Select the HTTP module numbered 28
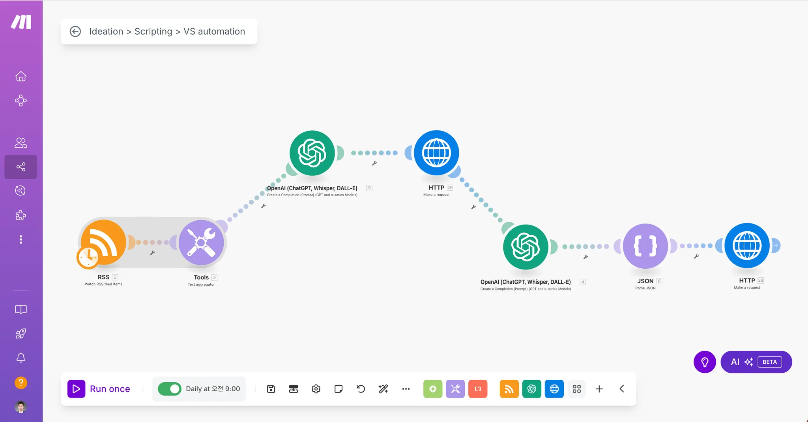This screenshot has height=422, width=808. tap(747, 246)
